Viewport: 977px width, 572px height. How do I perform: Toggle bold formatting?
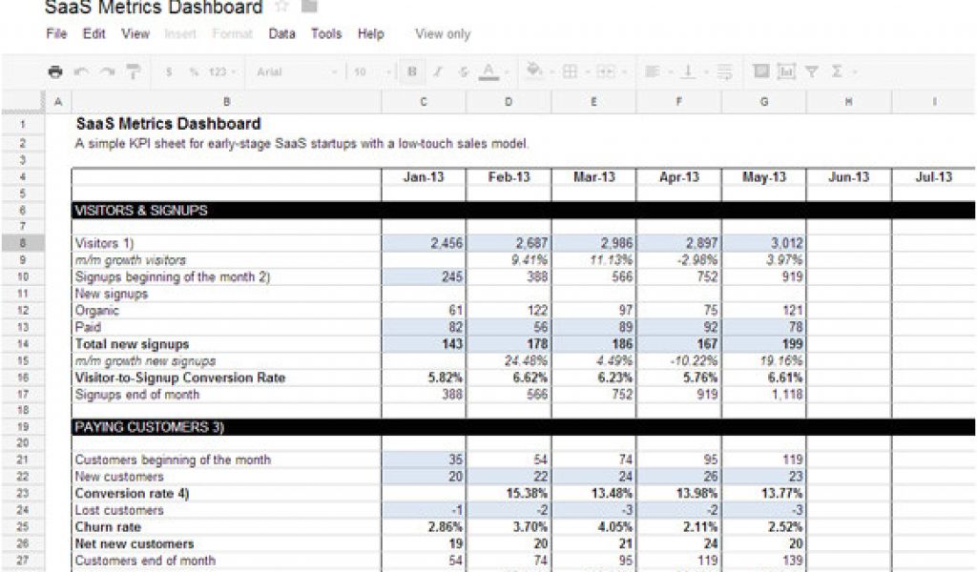point(410,70)
